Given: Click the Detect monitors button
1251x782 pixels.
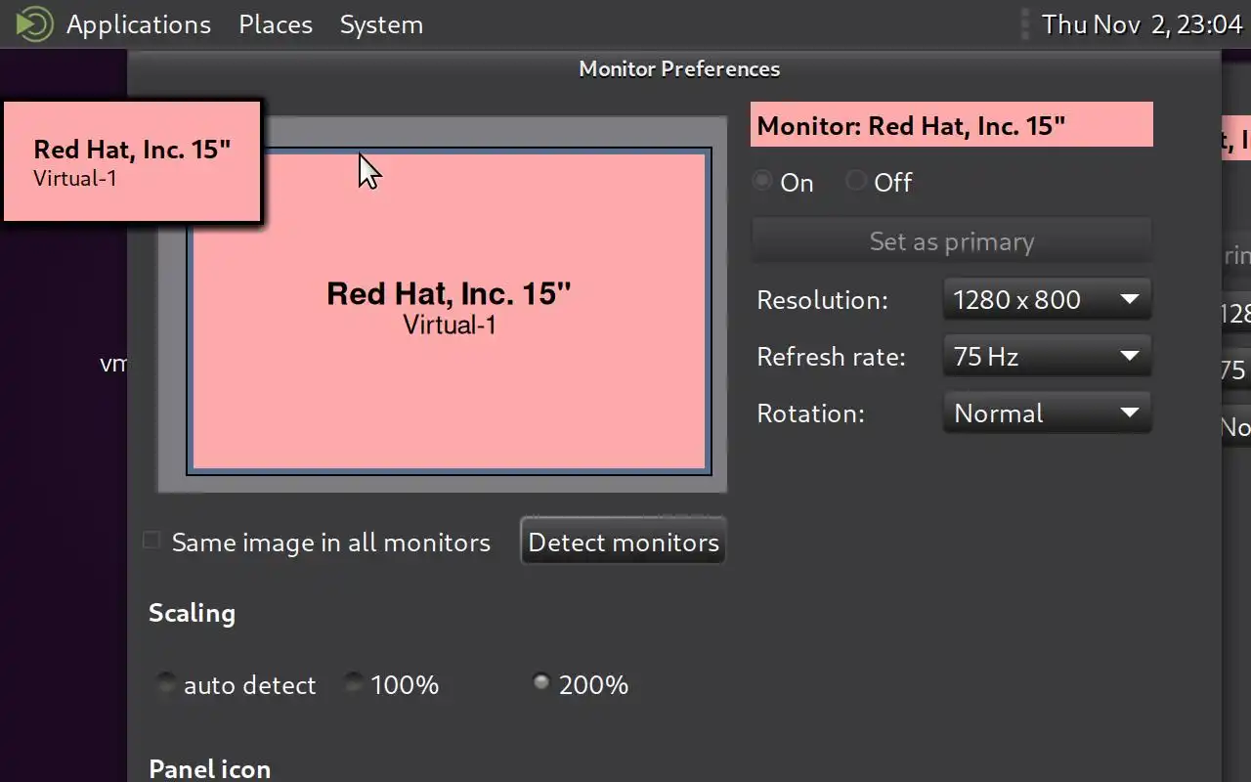Looking at the screenshot, I should tap(624, 543).
